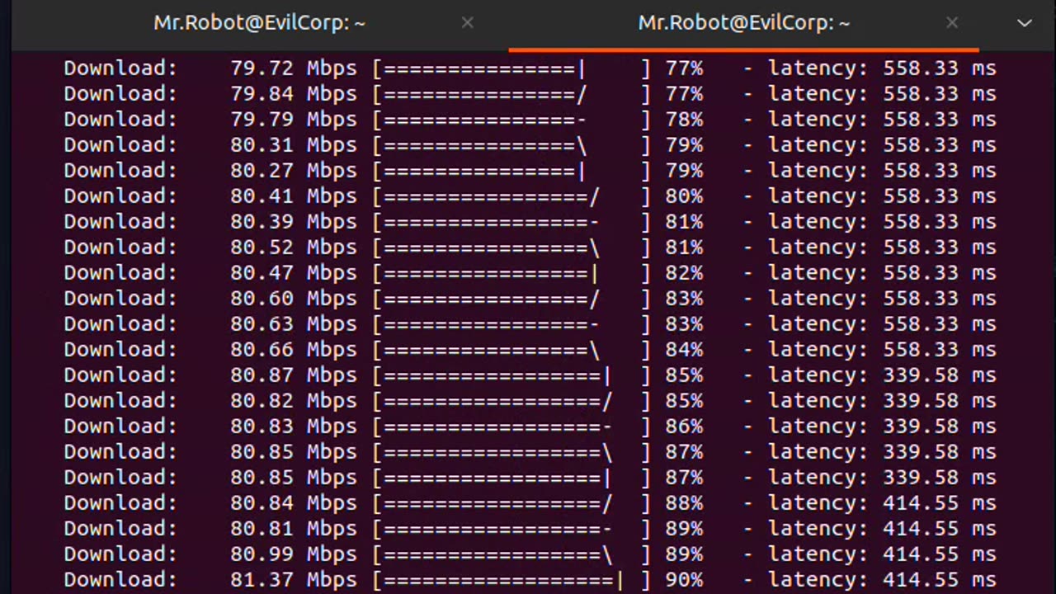Select the active second Mr.Robot@EvilCorp tab
The image size is (1056, 594).
coord(743,23)
